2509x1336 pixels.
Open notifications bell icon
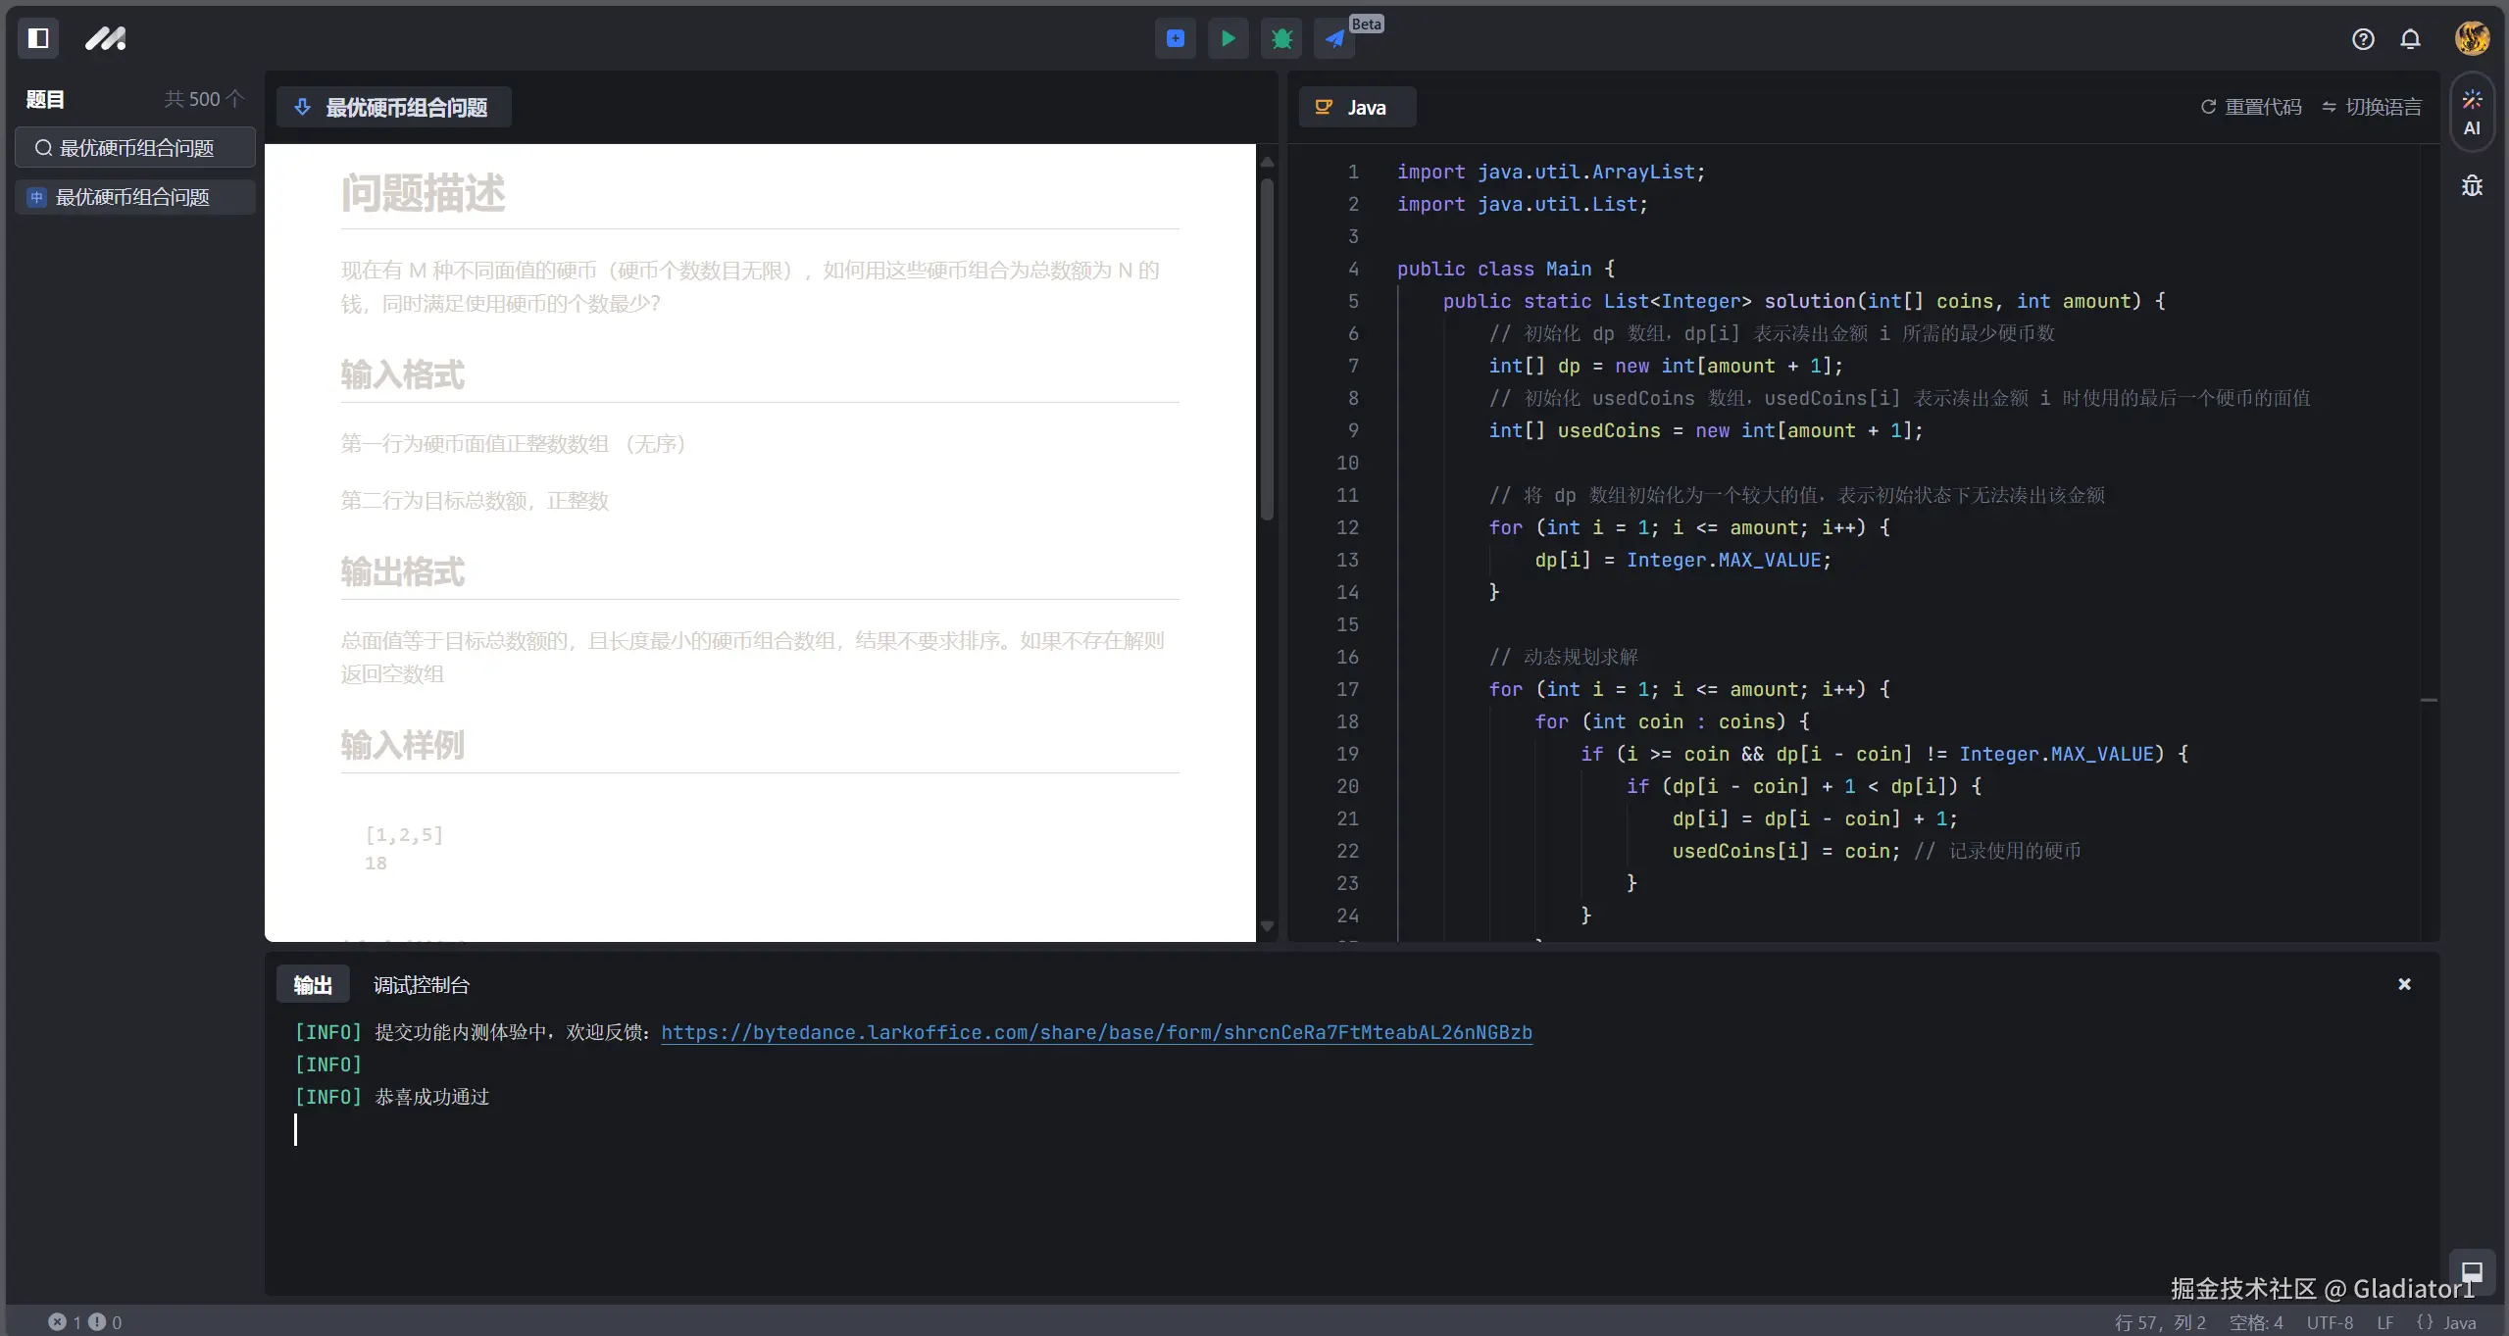[2410, 38]
